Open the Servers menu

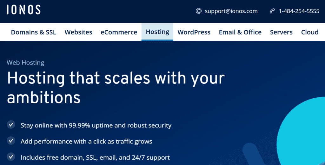click(x=281, y=32)
